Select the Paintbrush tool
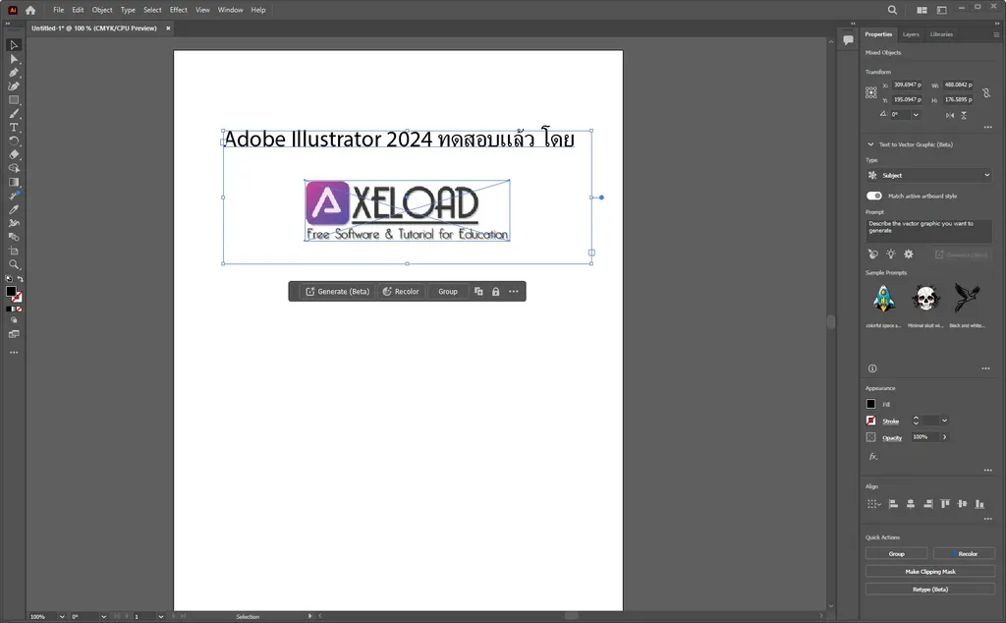The image size is (1006, 623). [14, 114]
